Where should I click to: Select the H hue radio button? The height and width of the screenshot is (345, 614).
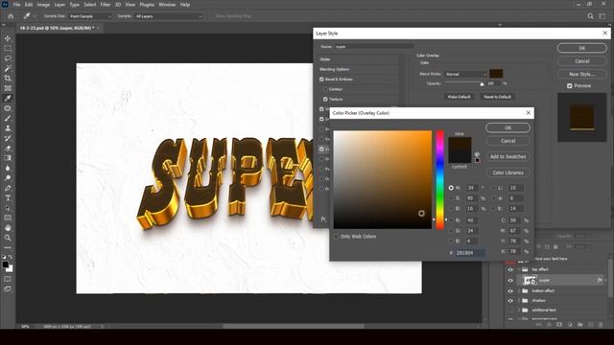point(451,188)
